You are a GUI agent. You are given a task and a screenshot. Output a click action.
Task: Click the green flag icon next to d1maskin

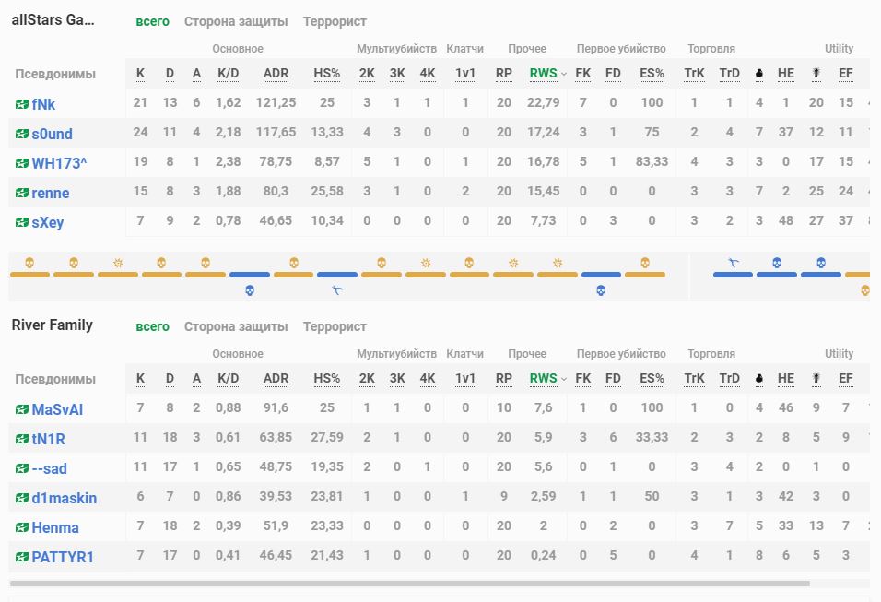click(22, 498)
